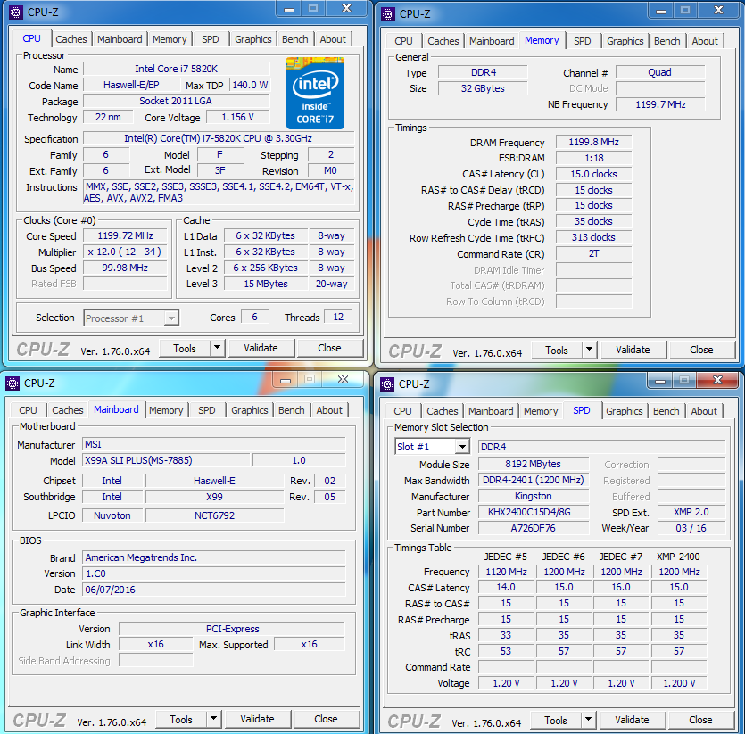The width and height of the screenshot is (745, 734).
Task: Click the Part Number value 'KHX2400C15D4/8G'
Action: [x=534, y=512]
